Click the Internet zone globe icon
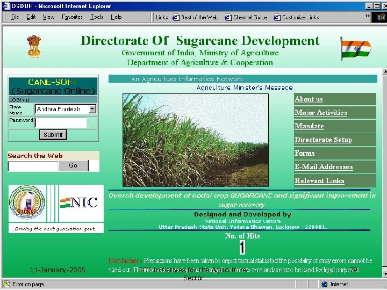Image resolution: width=387 pixels, height=290 pixels. (x=324, y=284)
